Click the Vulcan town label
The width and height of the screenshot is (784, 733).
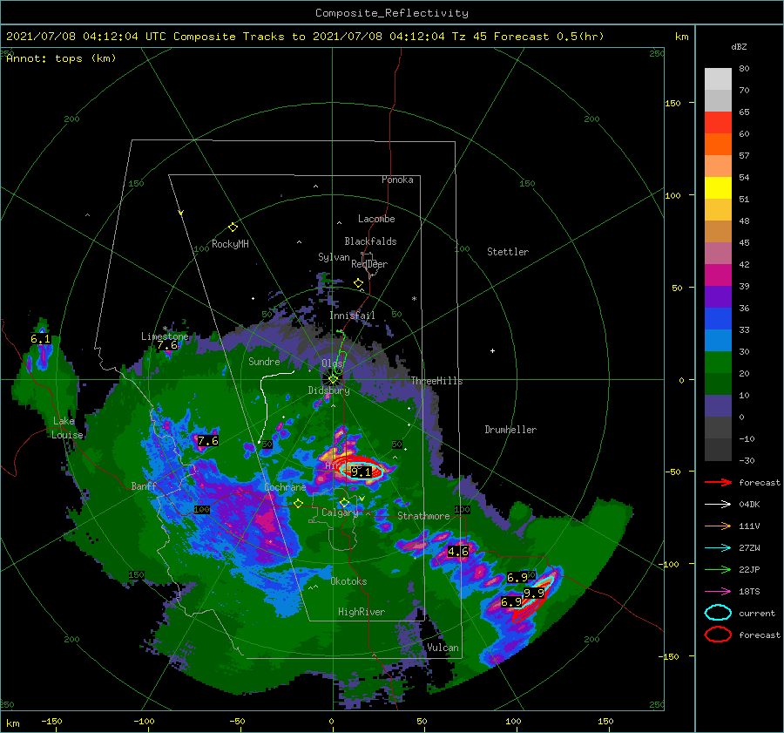[443, 648]
